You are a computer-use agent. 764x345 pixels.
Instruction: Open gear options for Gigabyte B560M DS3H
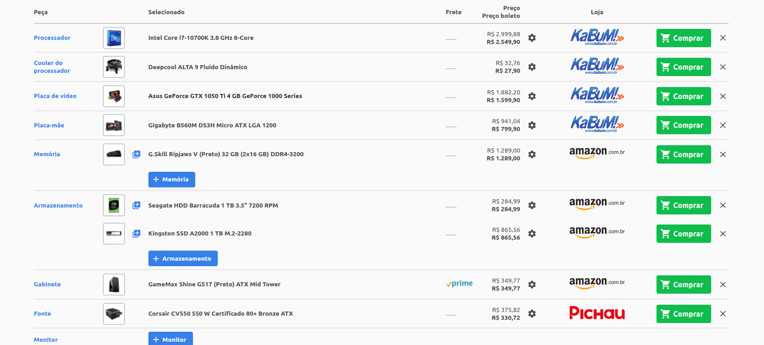tap(532, 125)
